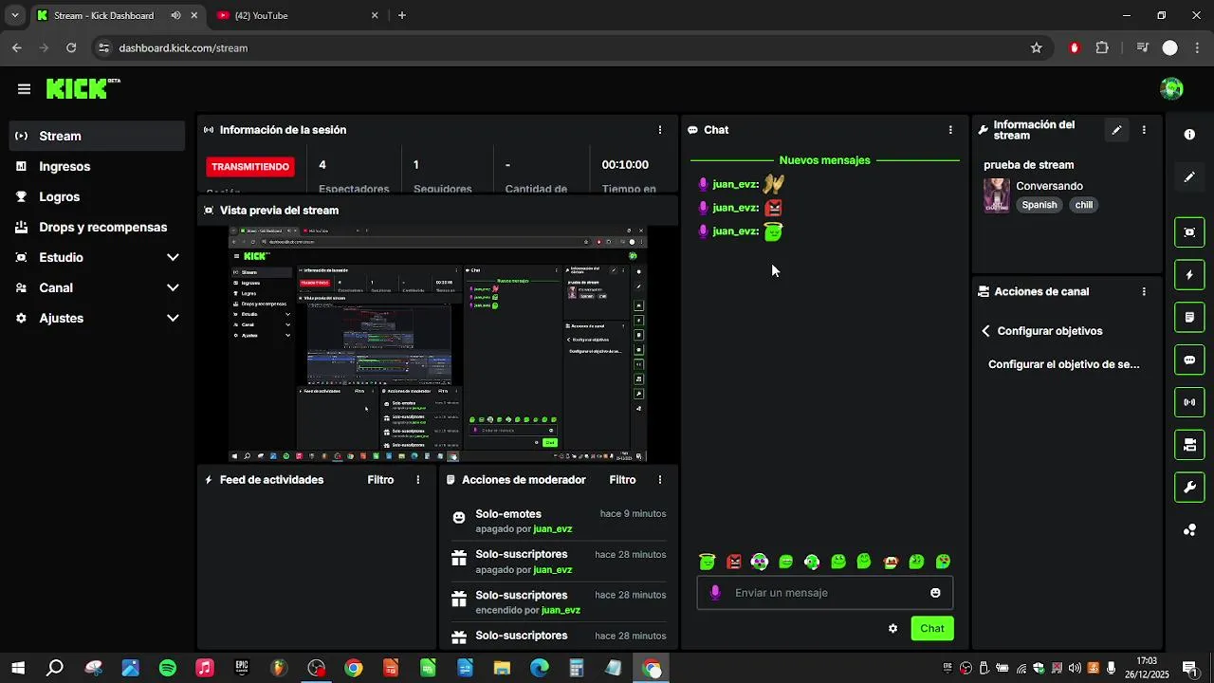Screen dimensions: 1214x683
Task: Toggle the wrench stream info widget in sidebar
Action: click(1189, 488)
